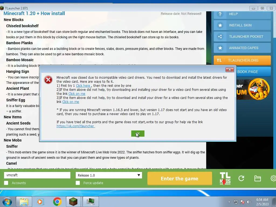Click the Bamboo Planks heading text
This screenshot has width=276, height=207.
pyautogui.click(x=19, y=43)
